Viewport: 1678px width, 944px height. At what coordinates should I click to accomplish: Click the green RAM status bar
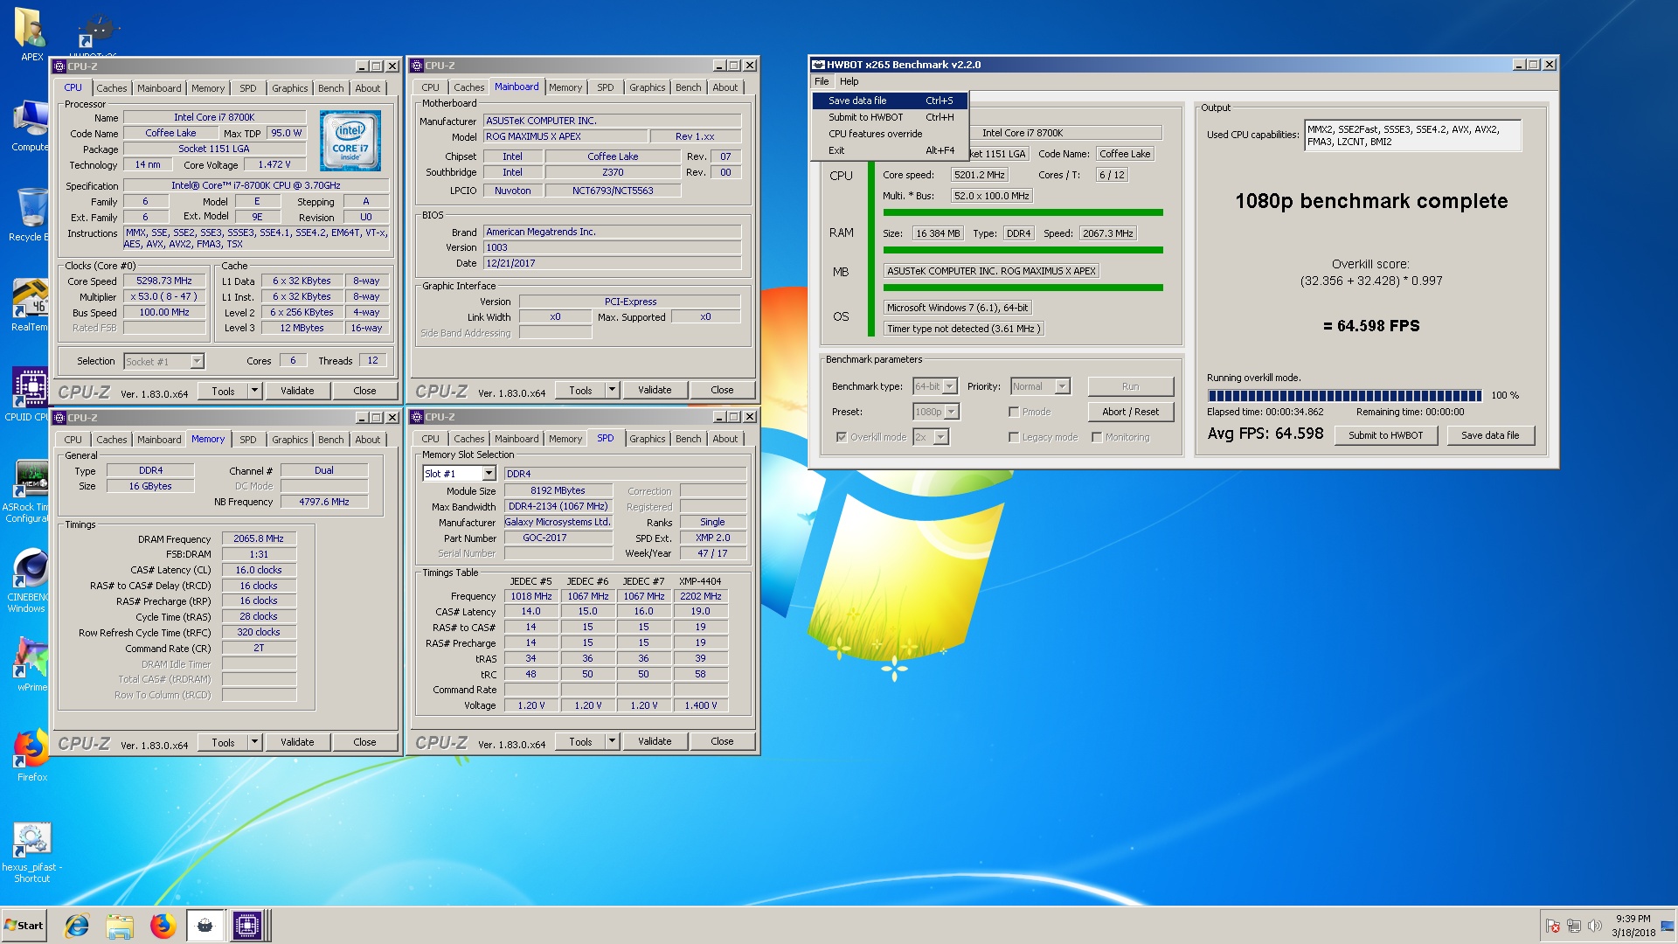coord(1023,250)
